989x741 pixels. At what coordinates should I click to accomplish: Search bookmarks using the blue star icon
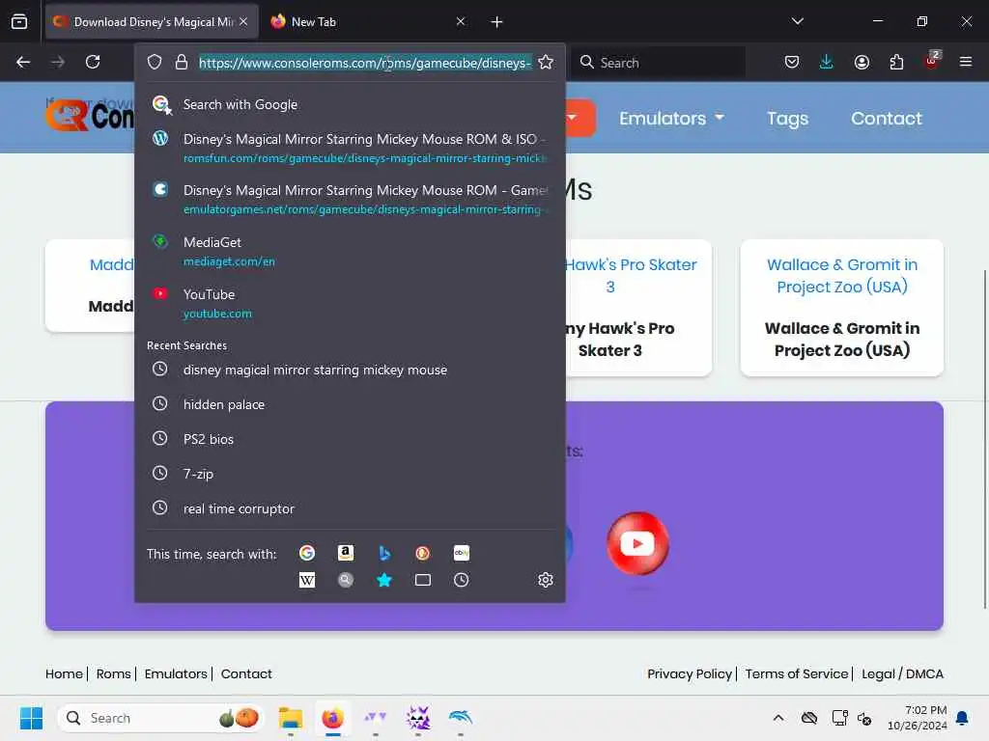(384, 580)
